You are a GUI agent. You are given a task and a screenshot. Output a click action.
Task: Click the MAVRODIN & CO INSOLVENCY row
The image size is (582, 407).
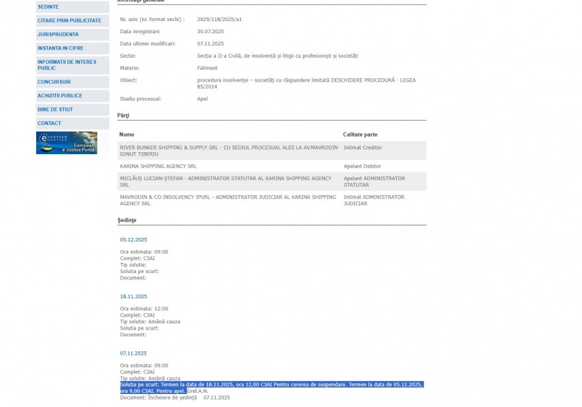pos(227,200)
